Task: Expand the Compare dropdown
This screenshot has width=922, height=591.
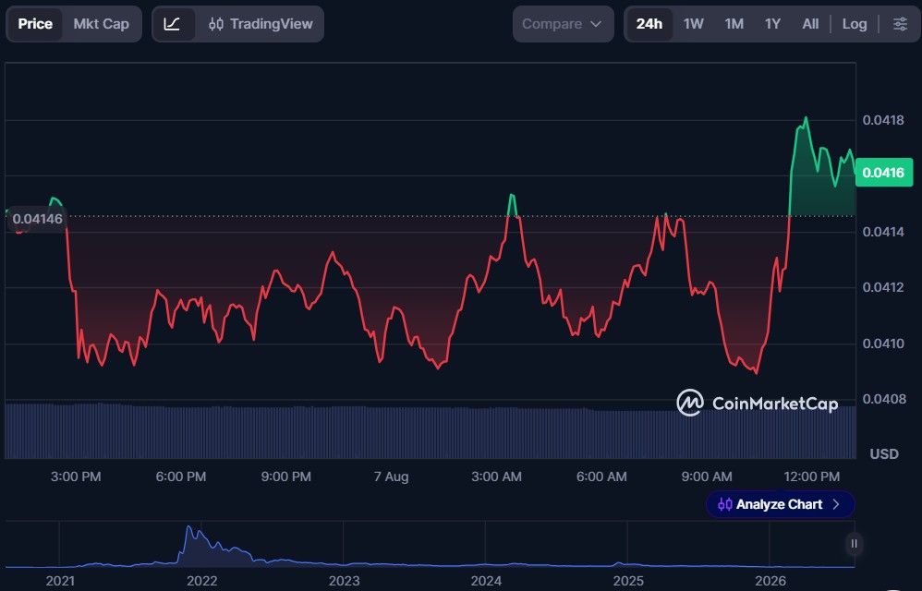Action: click(563, 24)
